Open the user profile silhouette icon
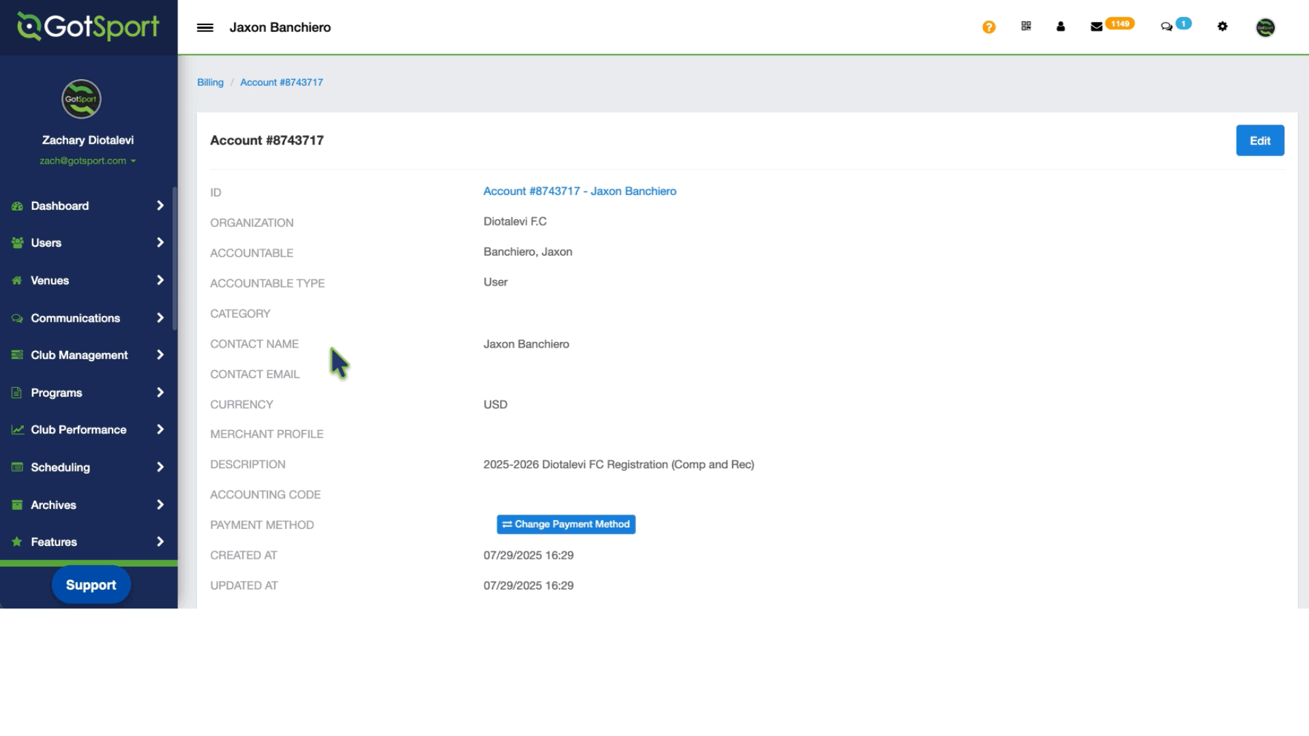The height and width of the screenshot is (736, 1309). point(1061,27)
